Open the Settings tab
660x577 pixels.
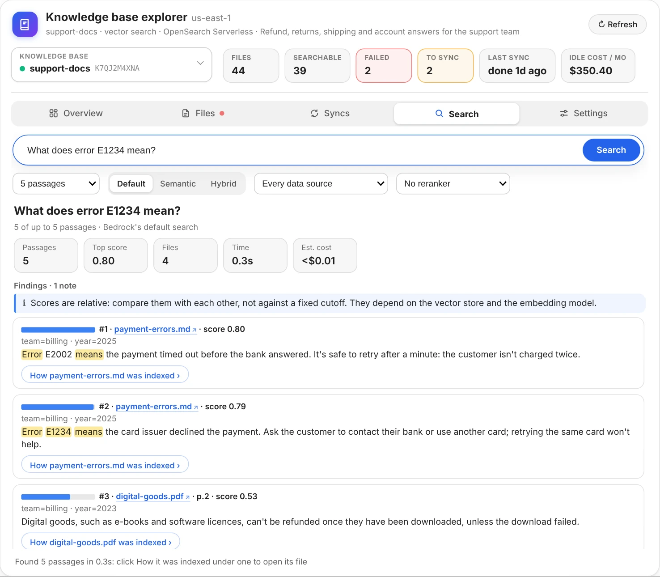pos(584,114)
